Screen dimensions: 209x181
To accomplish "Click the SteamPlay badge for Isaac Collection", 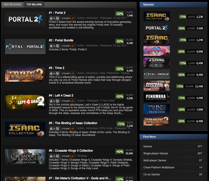I will point(68,129).
